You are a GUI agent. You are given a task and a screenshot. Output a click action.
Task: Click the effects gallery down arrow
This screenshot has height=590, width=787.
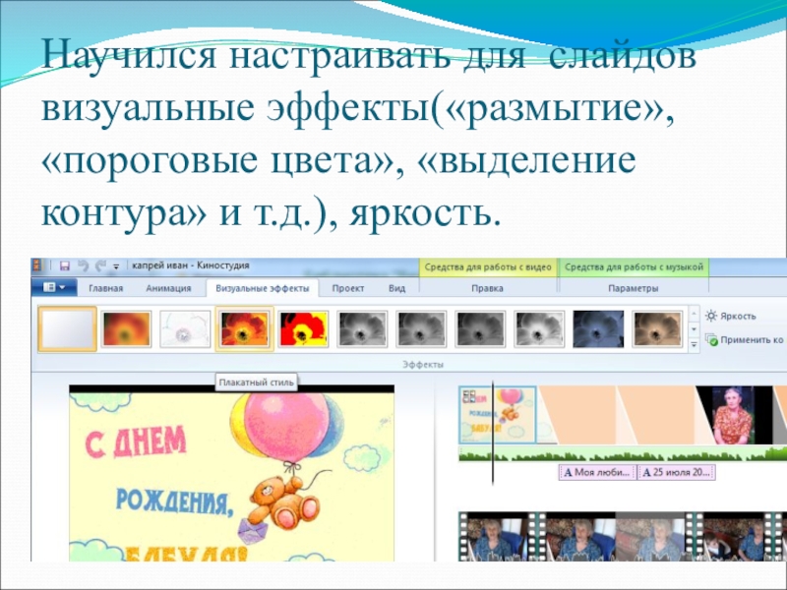click(x=694, y=329)
